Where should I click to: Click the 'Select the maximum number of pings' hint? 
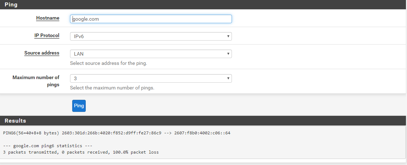point(112,88)
